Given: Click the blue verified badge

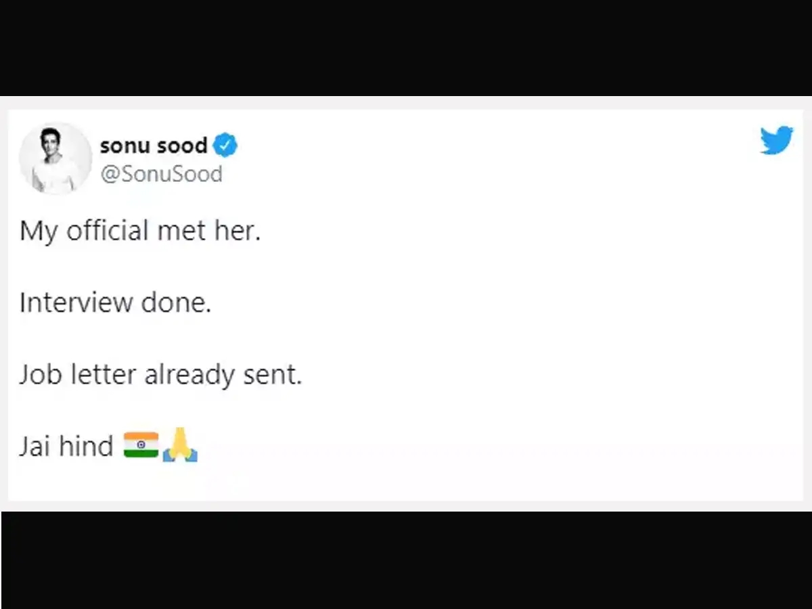Looking at the screenshot, I should click(225, 145).
